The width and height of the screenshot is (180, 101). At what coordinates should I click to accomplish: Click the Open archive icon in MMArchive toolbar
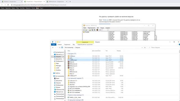[x=86, y=30]
